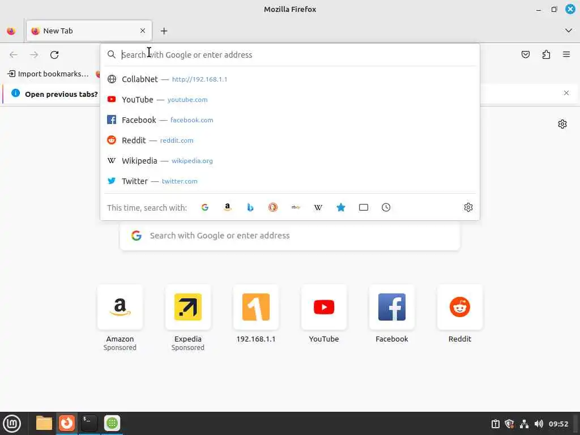This screenshot has width=580, height=435.
Task: Select the Wikipedia wikipedia.org suggestion
Action: click(290, 160)
